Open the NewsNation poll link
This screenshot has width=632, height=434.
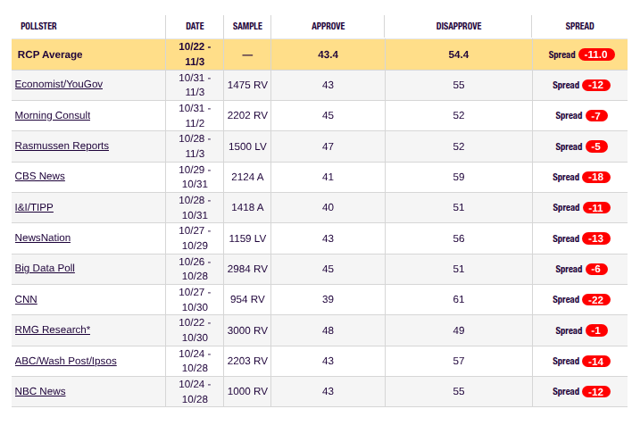(42, 238)
